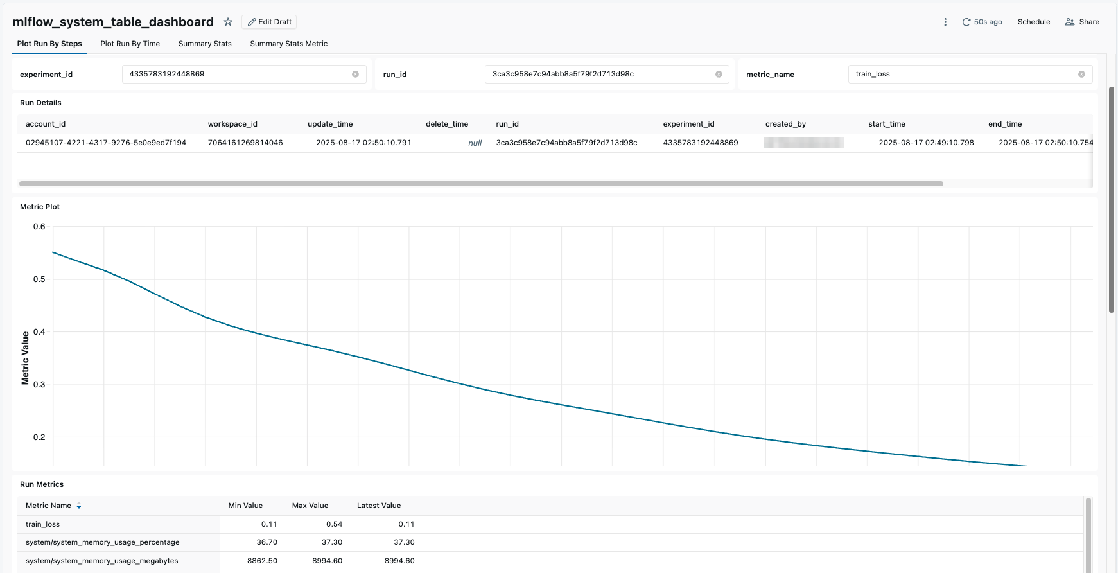The image size is (1118, 573).
Task: Switch to Plot Run By Time tab
Action: coord(130,44)
